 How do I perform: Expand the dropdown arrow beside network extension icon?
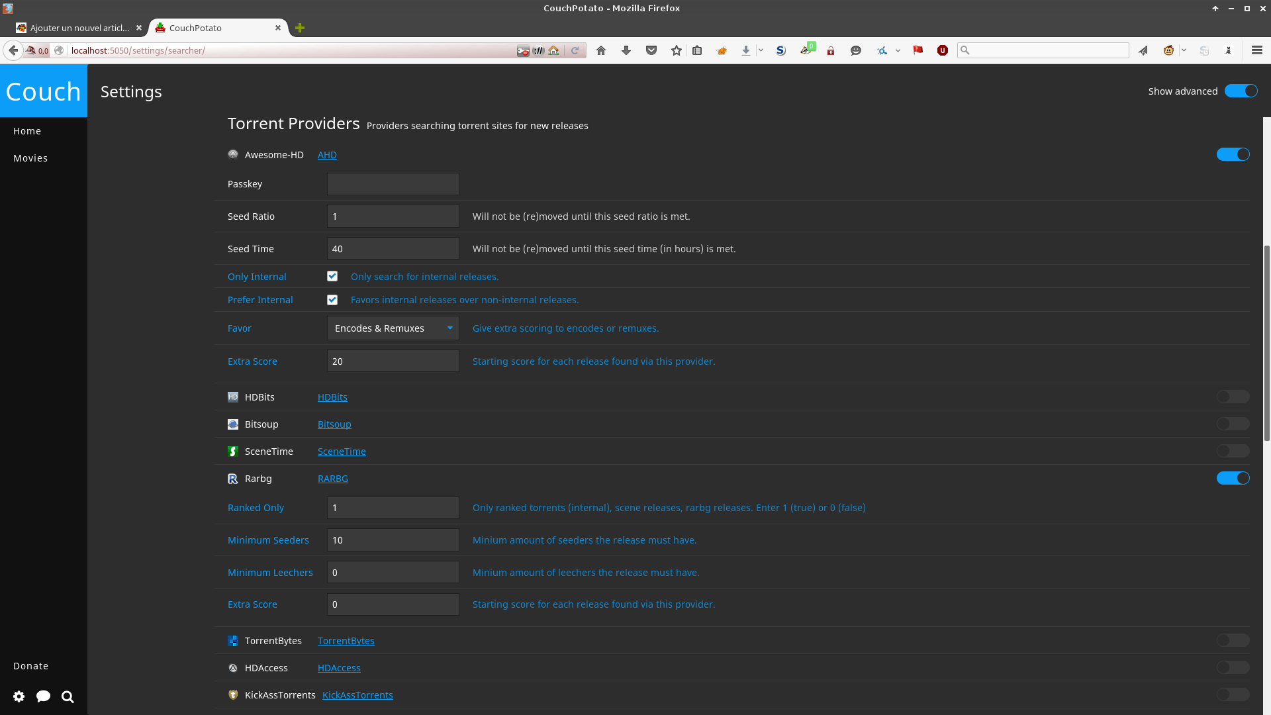pyautogui.click(x=898, y=50)
